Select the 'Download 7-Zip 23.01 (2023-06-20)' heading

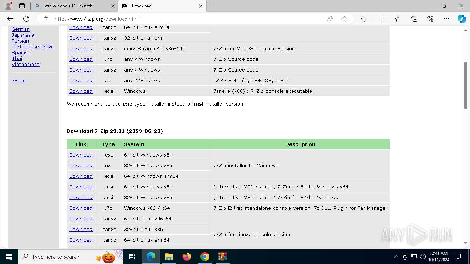pos(116,131)
